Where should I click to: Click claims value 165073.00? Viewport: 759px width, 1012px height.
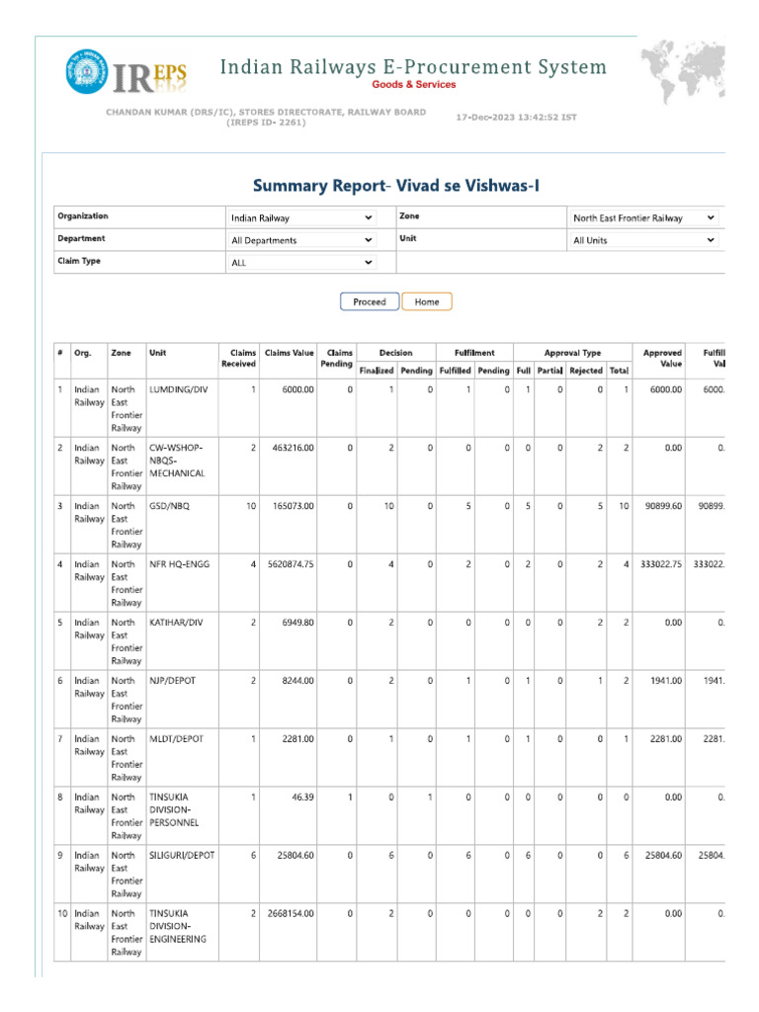[293, 506]
